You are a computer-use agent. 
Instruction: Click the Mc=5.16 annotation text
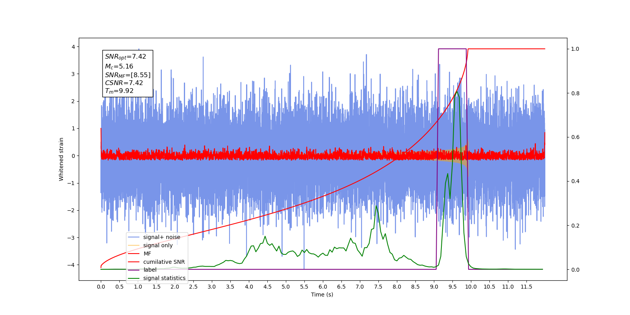pos(119,67)
